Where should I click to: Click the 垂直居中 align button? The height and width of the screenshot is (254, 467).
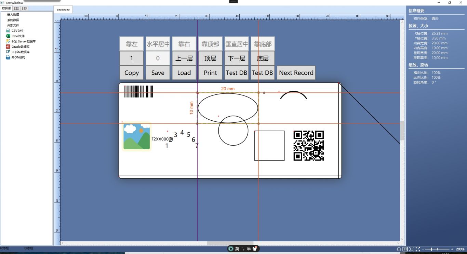pyautogui.click(x=237, y=44)
